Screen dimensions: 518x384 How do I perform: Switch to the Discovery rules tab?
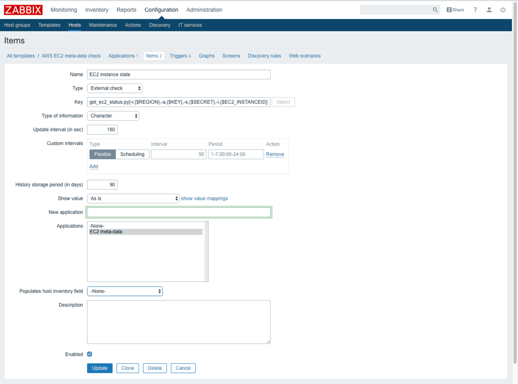[264, 56]
